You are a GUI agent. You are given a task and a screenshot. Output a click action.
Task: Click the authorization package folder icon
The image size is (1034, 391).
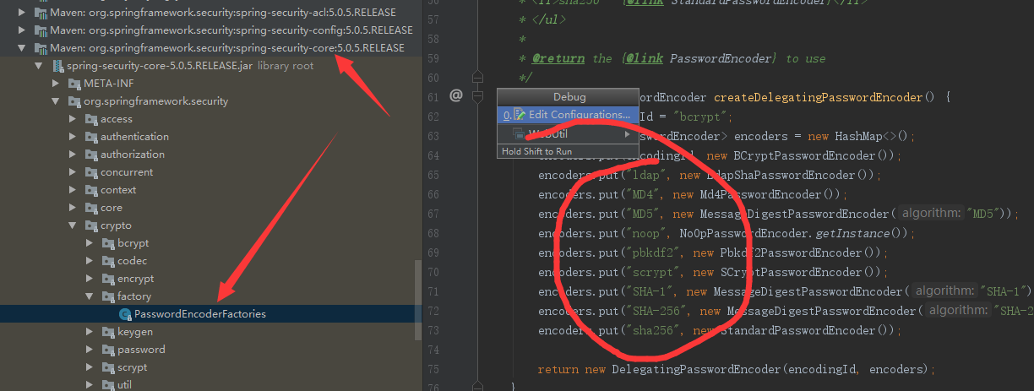[92, 155]
